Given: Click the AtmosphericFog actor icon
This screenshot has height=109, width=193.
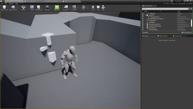Looking at the screenshot, I should [149, 17].
